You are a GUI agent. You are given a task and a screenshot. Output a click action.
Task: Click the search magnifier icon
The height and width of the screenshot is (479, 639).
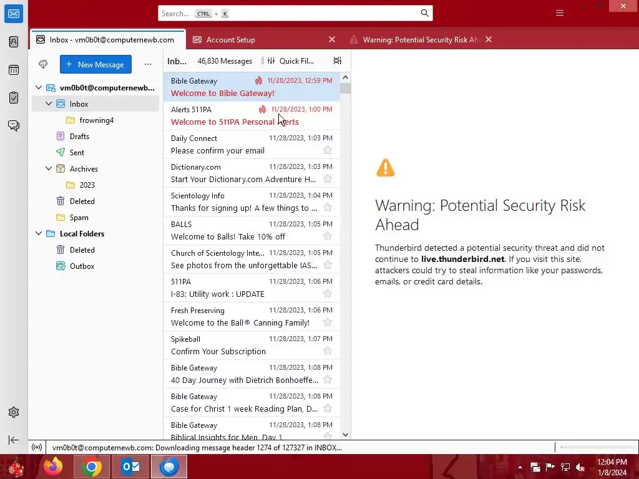click(424, 14)
